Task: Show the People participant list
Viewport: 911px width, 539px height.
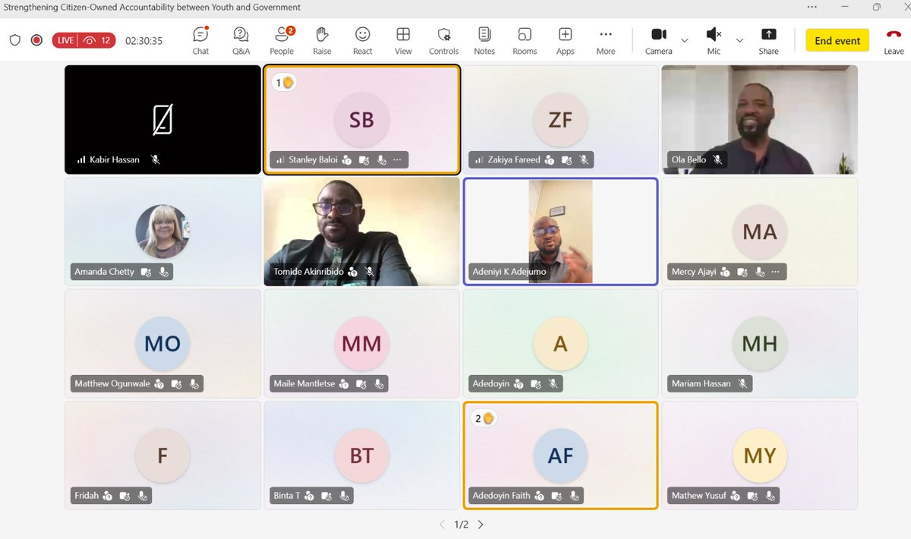Action: click(x=282, y=40)
